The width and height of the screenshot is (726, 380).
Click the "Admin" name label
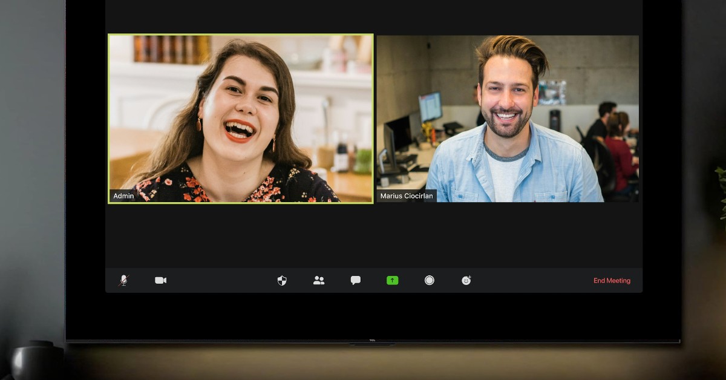coord(123,196)
